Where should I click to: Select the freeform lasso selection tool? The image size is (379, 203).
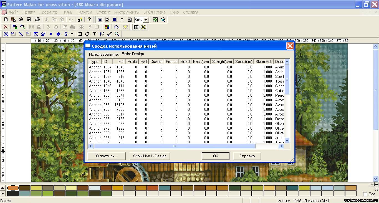click(x=87, y=34)
